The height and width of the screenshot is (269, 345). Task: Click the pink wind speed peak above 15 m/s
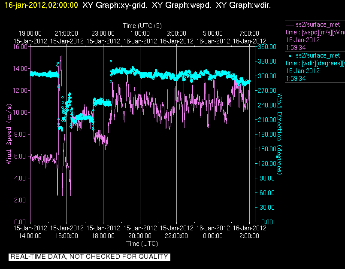[x=61, y=57]
